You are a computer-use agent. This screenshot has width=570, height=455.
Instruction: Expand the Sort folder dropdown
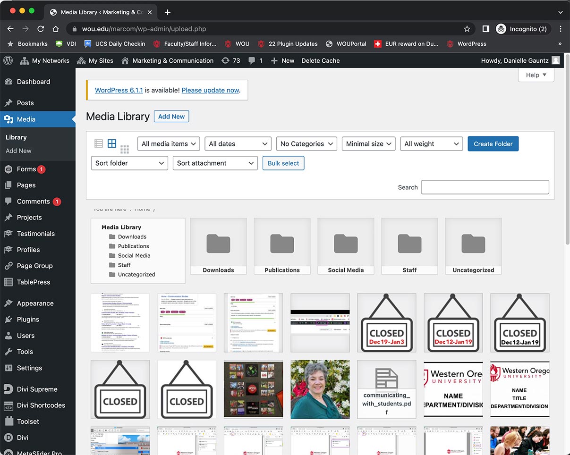129,163
